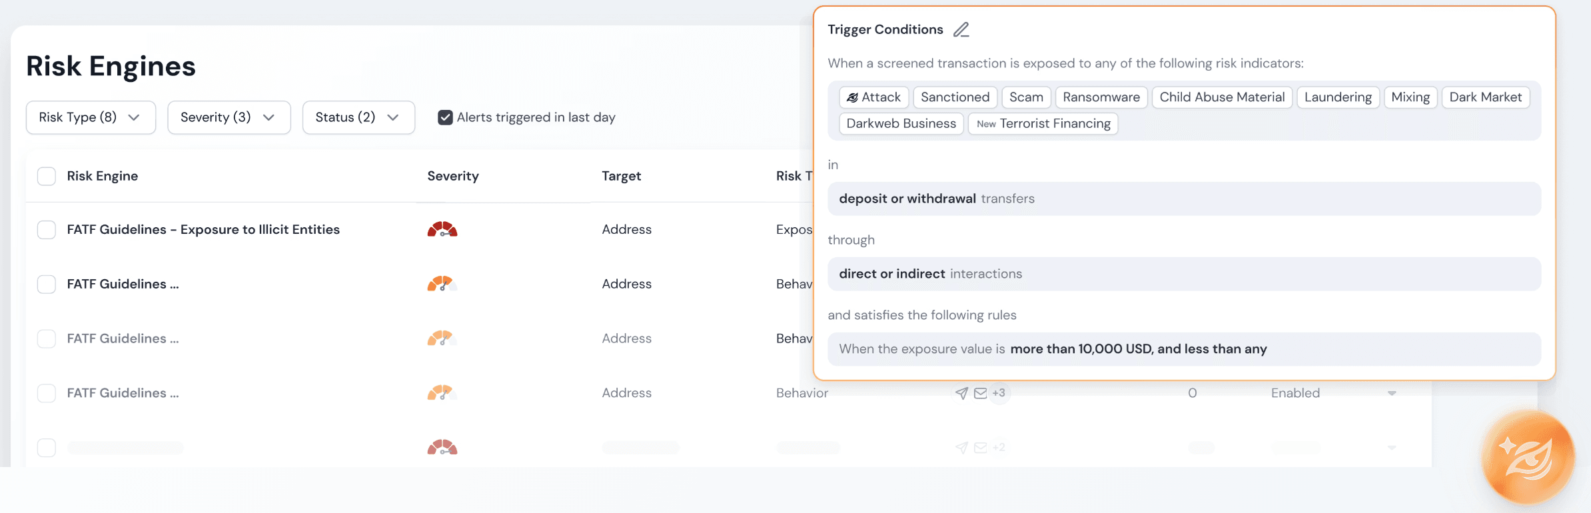Click the Target column header
Screen dimensions: 1591x513
click(x=621, y=176)
